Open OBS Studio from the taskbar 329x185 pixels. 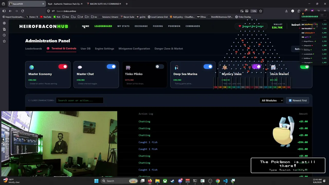[210, 181]
